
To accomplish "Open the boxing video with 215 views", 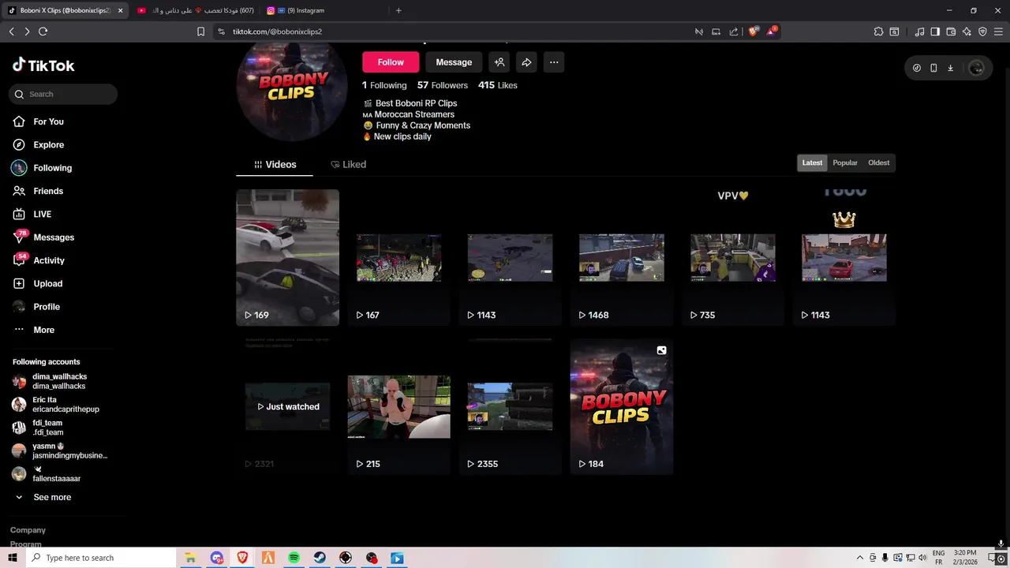I will pyautogui.click(x=398, y=406).
